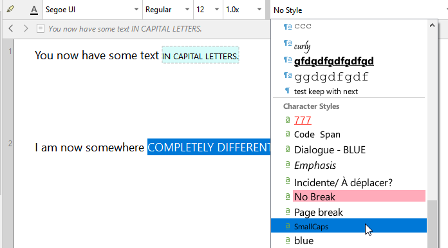This screenshot has height=248, width=448.
Task: Click line number 1 in the gutter
Action: point(10,52)
